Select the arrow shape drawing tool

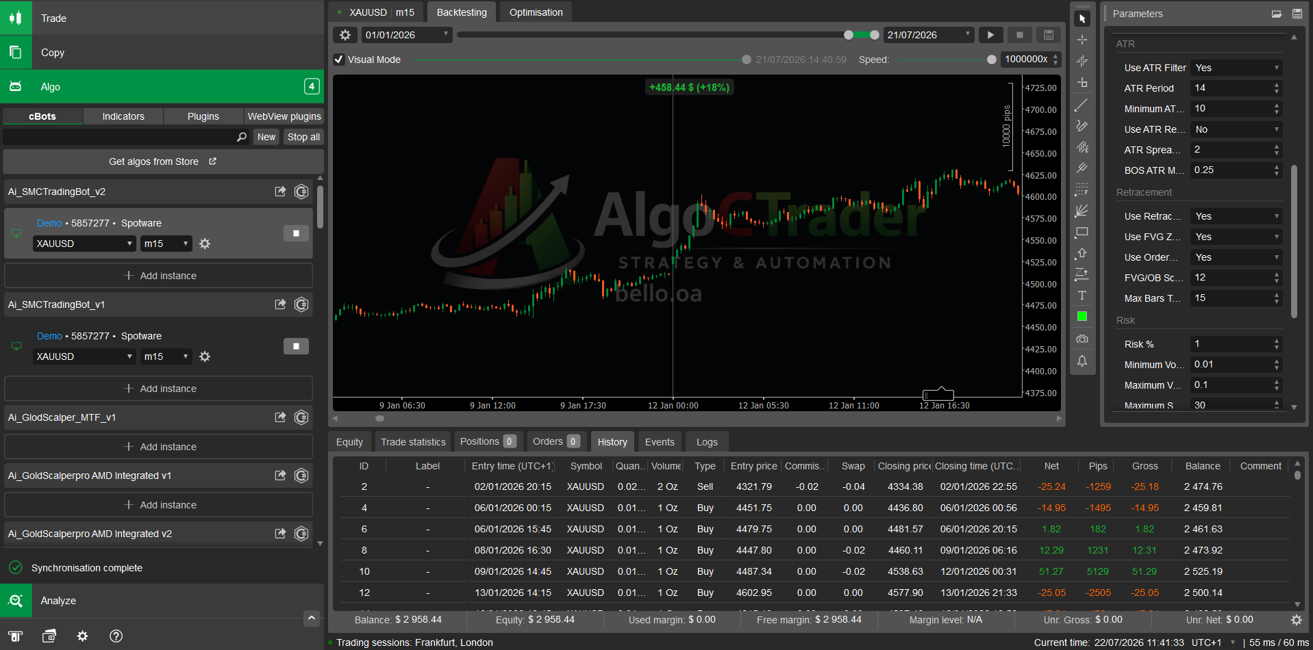[x=1082, y=253]
